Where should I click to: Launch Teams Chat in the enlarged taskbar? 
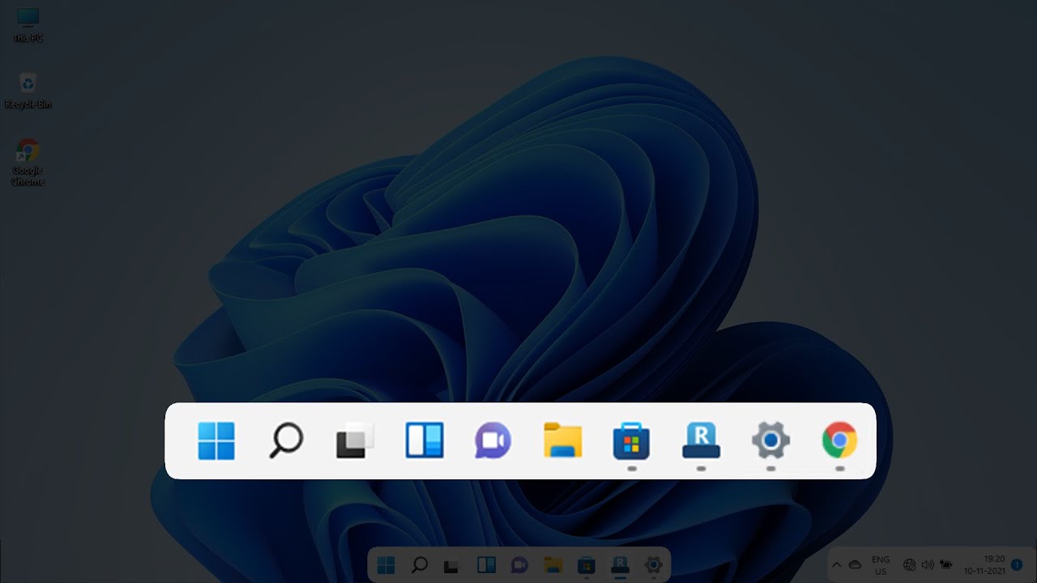pyautogui.click(x=493, y=441)
